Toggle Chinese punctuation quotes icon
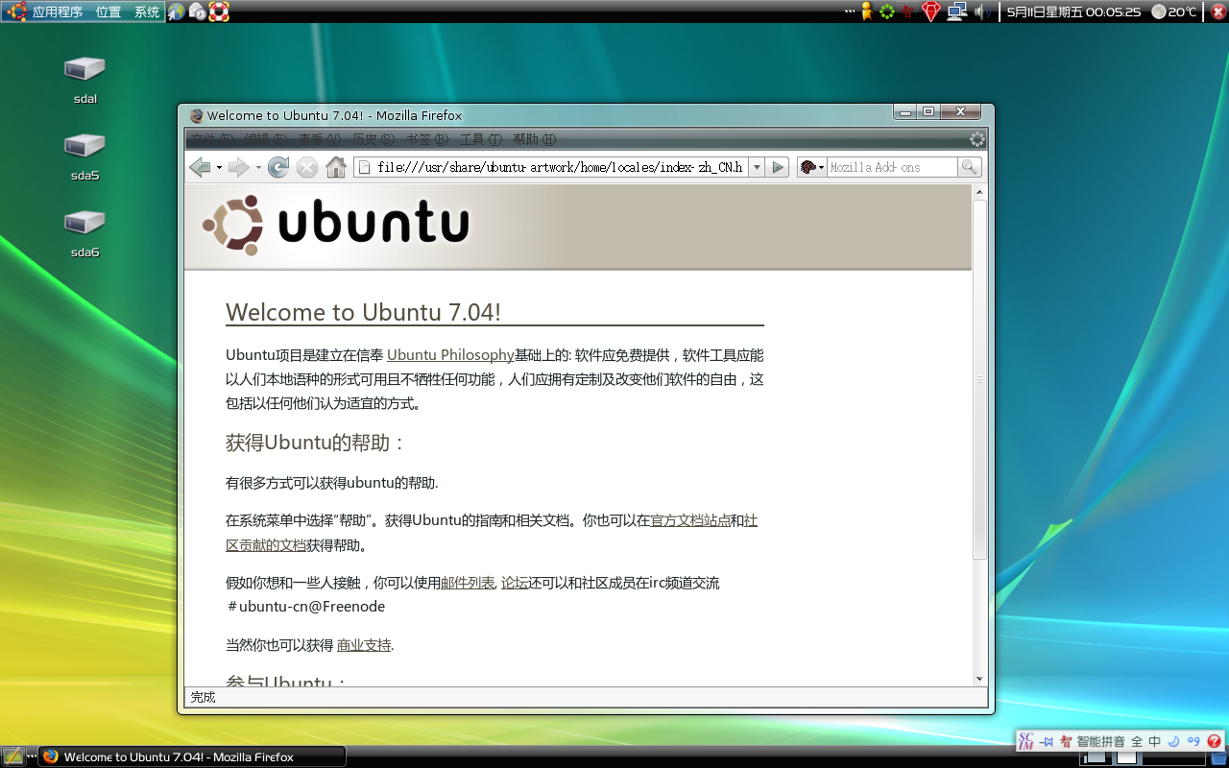1229x768 pixels. click(1193, 741)
